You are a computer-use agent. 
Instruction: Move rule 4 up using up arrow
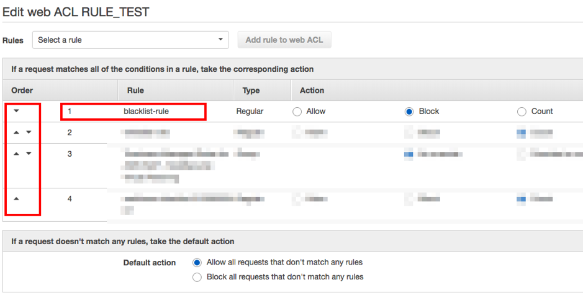[16, 199]
